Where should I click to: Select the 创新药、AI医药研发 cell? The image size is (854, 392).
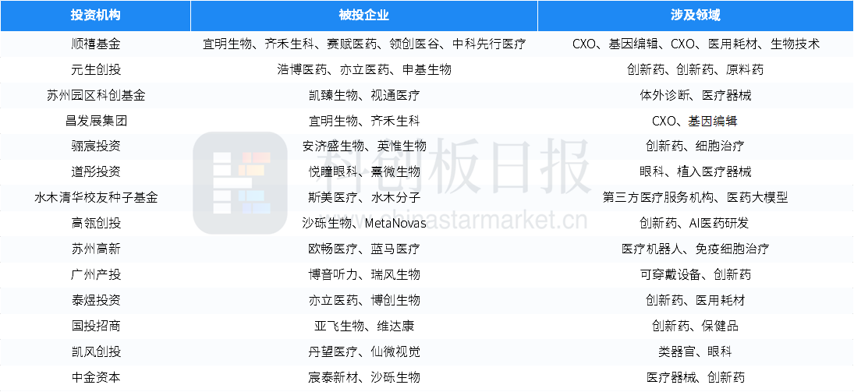[x=696, y=223]
